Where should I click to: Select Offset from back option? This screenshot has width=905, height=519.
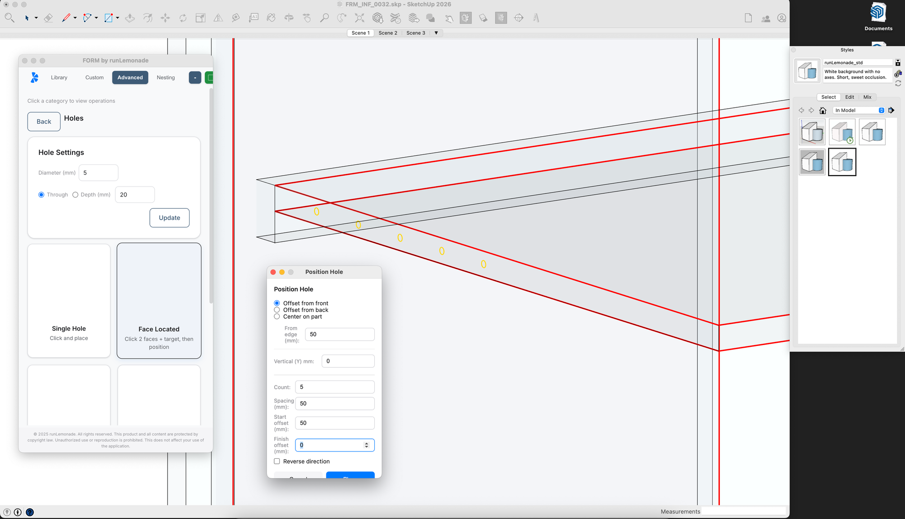point(277,310)
